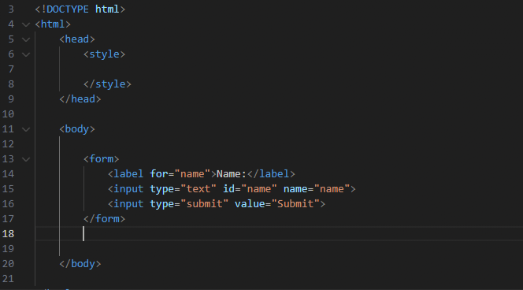Click the value attribute on line 16
Screen dimensions: 523x290
250,204
